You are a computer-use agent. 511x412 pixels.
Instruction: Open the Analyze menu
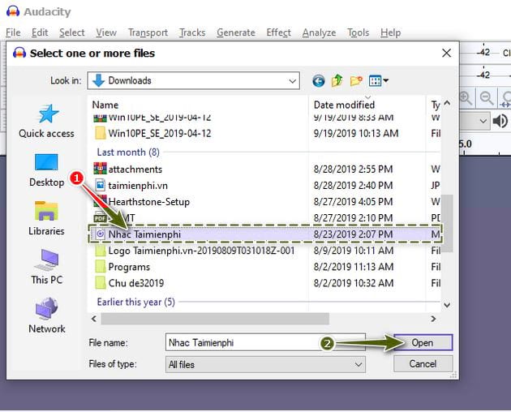click(x=319, y=32)
